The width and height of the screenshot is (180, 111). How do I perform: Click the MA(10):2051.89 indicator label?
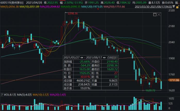[x=29, y=7]
